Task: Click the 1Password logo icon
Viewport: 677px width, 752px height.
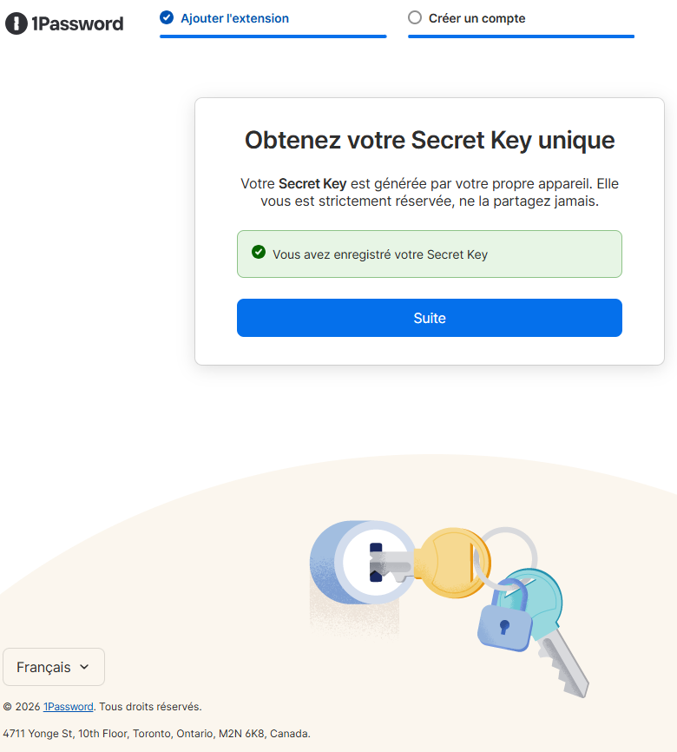Action: 14,23
